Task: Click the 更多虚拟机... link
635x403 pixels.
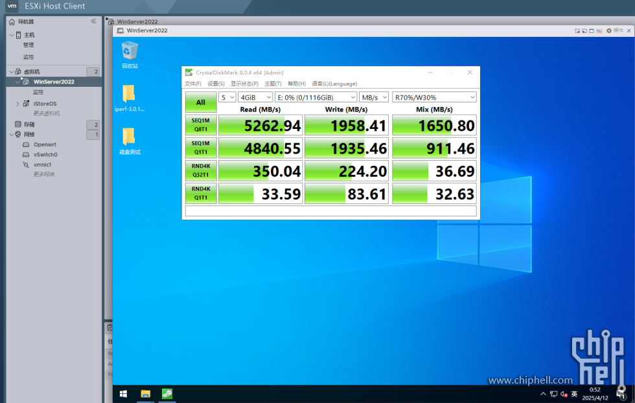Action: pos(48,113)
